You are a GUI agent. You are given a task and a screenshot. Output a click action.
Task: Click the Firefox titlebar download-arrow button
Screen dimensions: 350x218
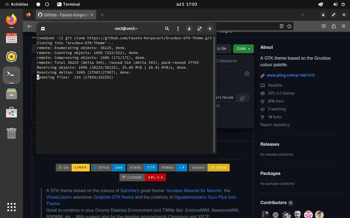tap(323, 15)
